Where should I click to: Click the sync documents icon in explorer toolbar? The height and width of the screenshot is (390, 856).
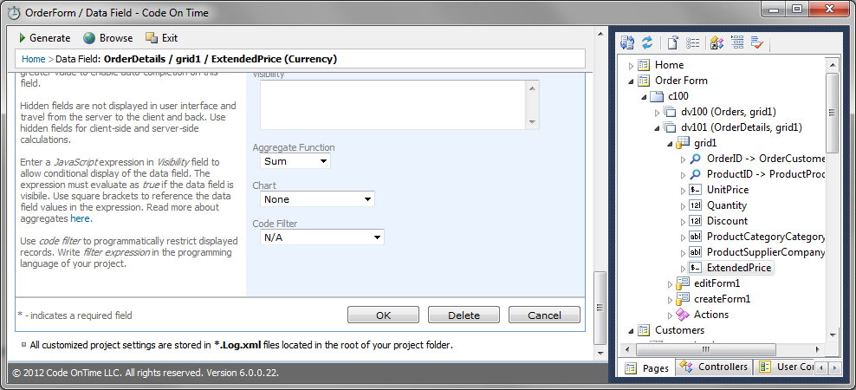(x=627, y=42)
